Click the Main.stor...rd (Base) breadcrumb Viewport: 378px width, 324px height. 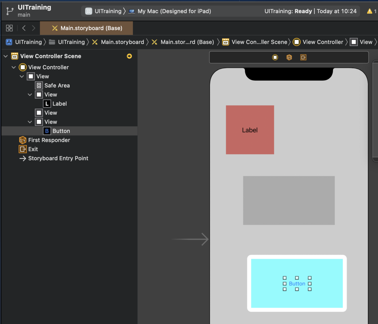coord(182,42)
